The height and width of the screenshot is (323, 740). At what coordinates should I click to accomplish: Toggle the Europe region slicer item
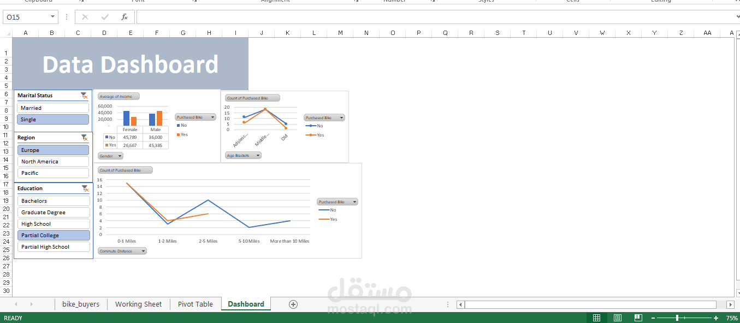point(53,150)
